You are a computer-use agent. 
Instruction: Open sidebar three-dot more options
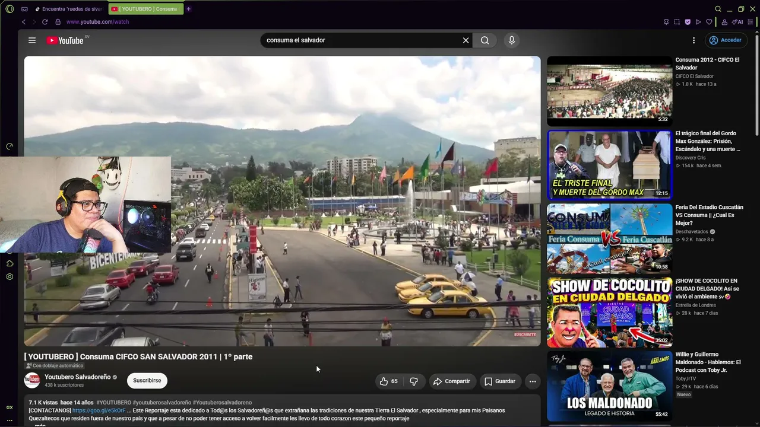[x=9, y=420]
